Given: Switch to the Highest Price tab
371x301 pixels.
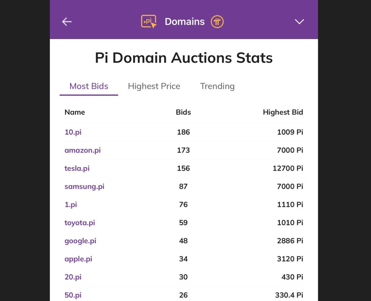Looking at the screenshot, I should click(x=154, y=86).
